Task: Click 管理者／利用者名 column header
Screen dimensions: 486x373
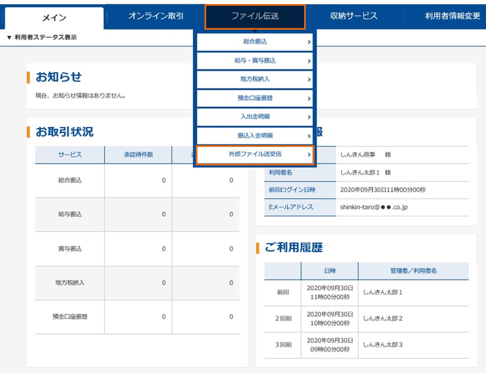Action: tap(413, 271)
